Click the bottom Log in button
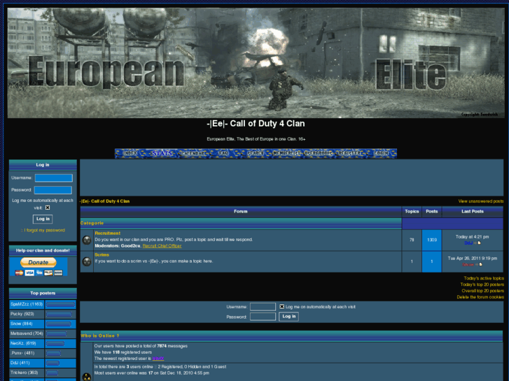Screen dimensions: 509x381 pos(288,317)
